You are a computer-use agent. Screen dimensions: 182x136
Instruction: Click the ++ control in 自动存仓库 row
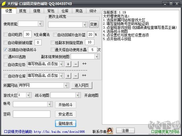point(84,75)
